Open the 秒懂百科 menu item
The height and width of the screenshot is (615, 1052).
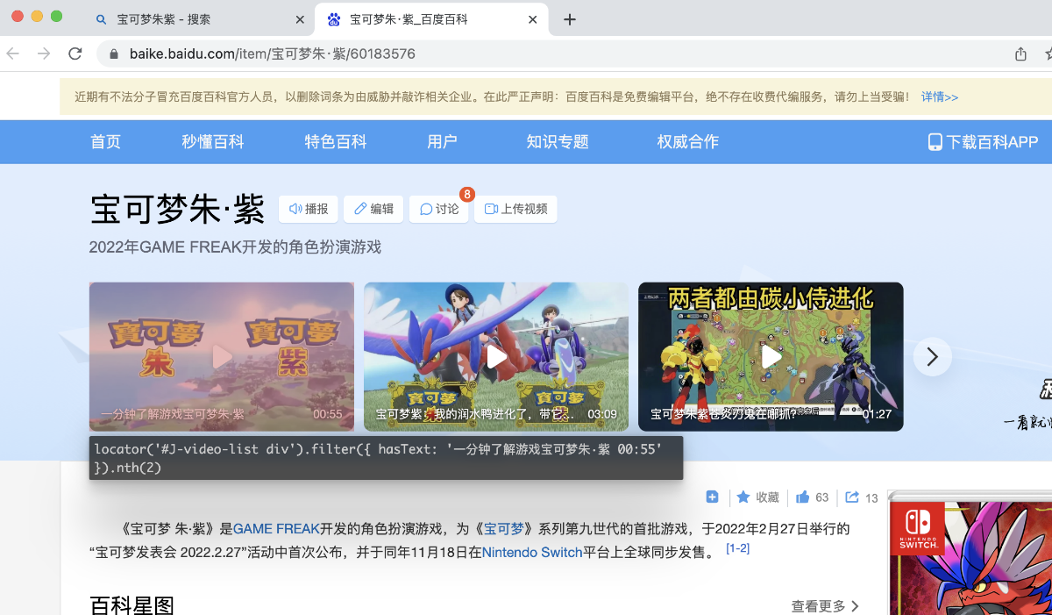(213, 142)
